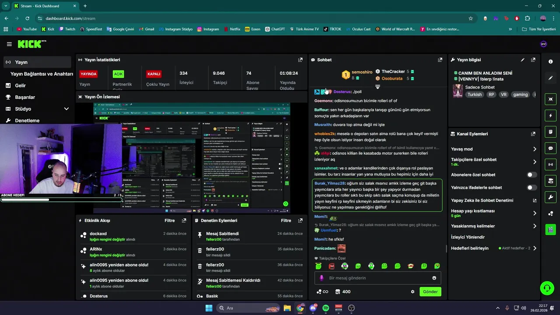
Task: Click the AÇIK partner badge
Action: tap(118, 74)
